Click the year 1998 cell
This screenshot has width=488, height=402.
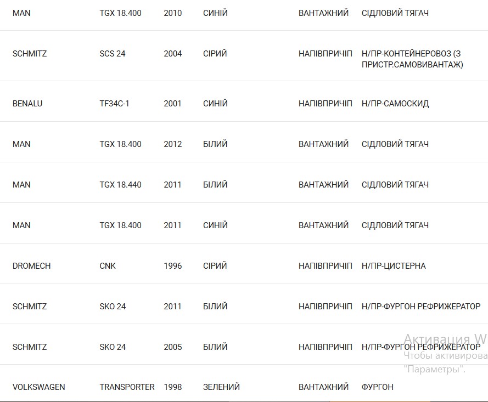point(172,387)
